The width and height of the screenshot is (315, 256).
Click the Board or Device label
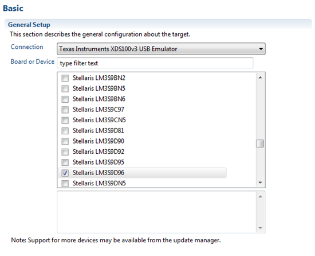pyautogui.click(x=33, y=61)
